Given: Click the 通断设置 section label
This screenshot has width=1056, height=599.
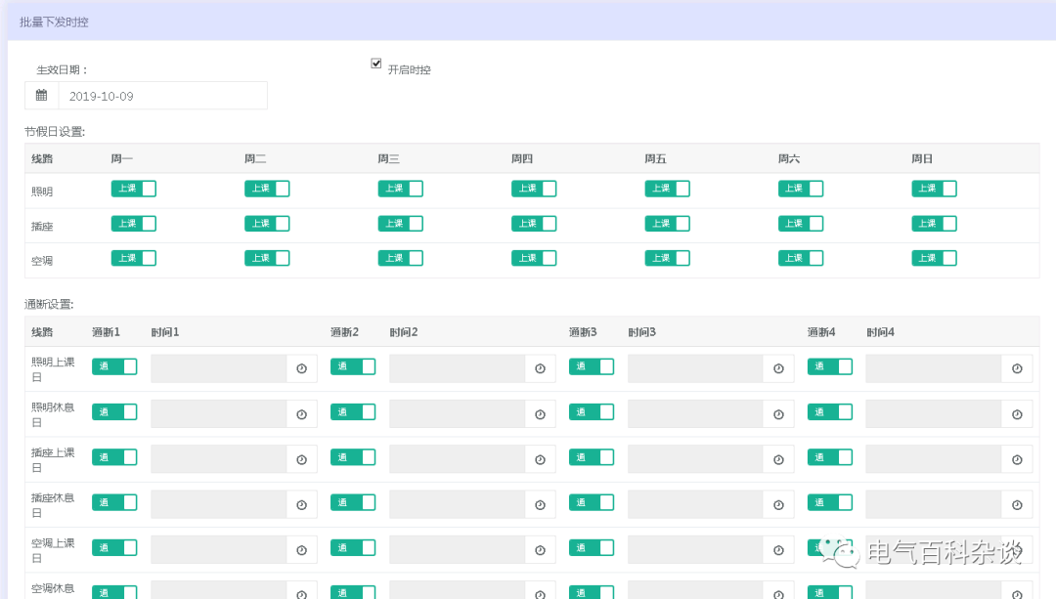Looking at the screenshot, I should [49, 304].
